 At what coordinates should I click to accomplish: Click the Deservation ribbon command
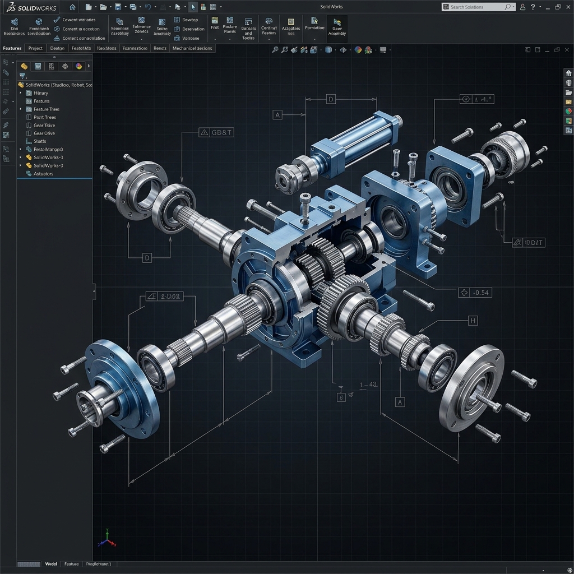(x=189, y=29)
